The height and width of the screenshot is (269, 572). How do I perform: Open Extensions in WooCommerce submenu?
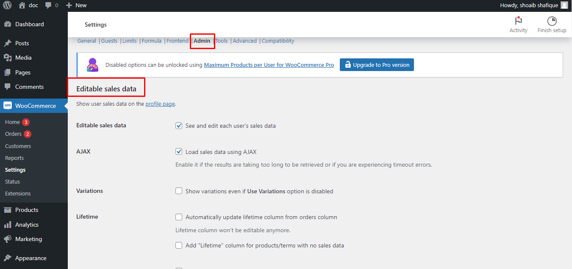pos(18,193)
